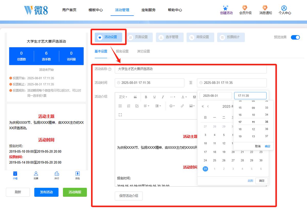The width and height of the screenshot is (307, 216).
Task: Insert a to-do checkbox list
Action: coord(137,106)
